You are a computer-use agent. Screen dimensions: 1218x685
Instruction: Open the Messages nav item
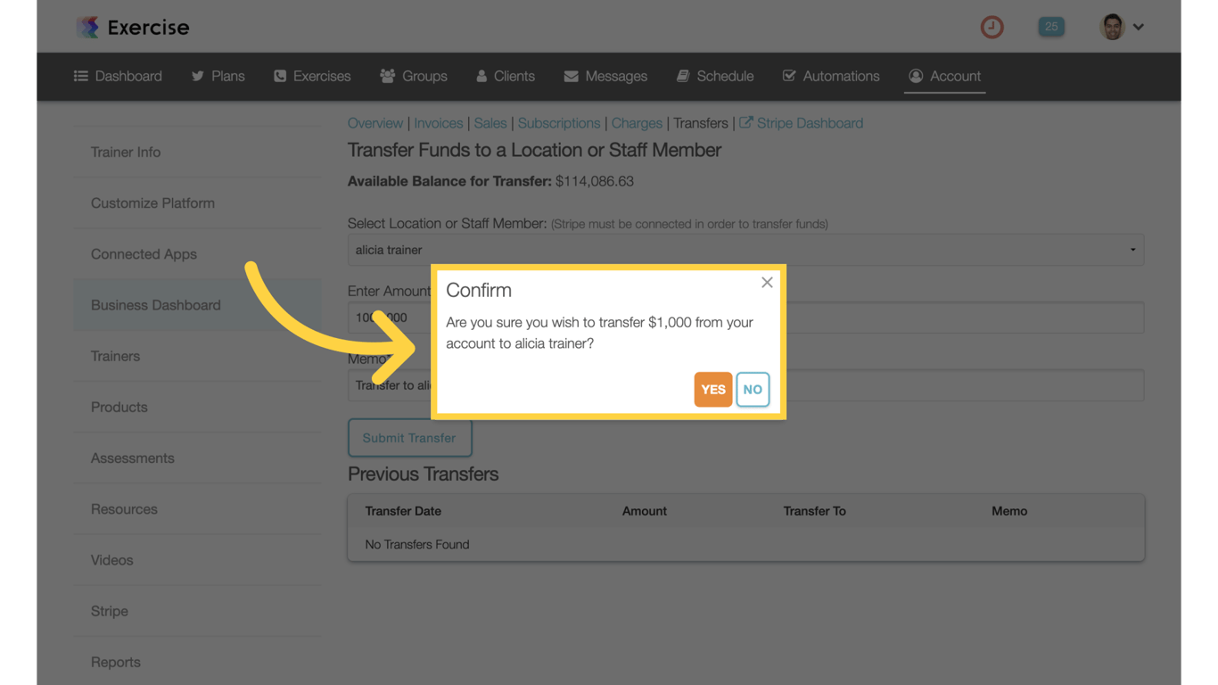click(x=605, y=76)
